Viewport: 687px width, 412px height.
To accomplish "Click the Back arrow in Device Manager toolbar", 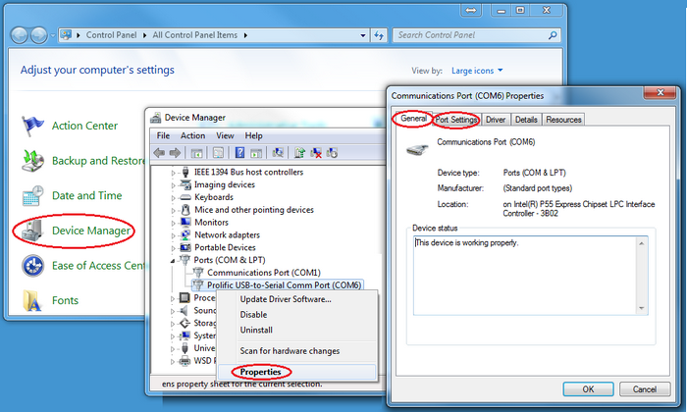I will (160, 153).
